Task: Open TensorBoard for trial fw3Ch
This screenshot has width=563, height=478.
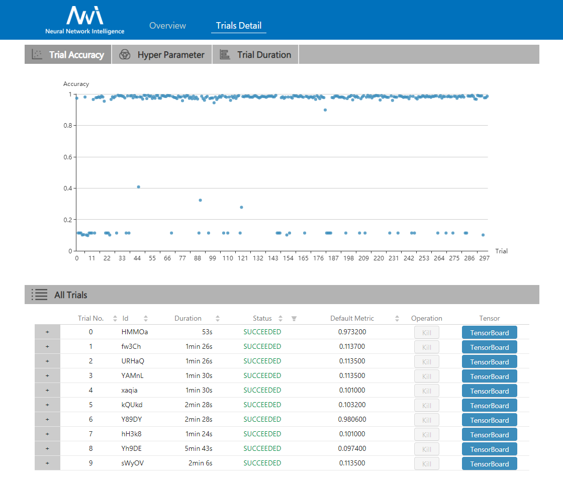Action: tap(489, 347)
